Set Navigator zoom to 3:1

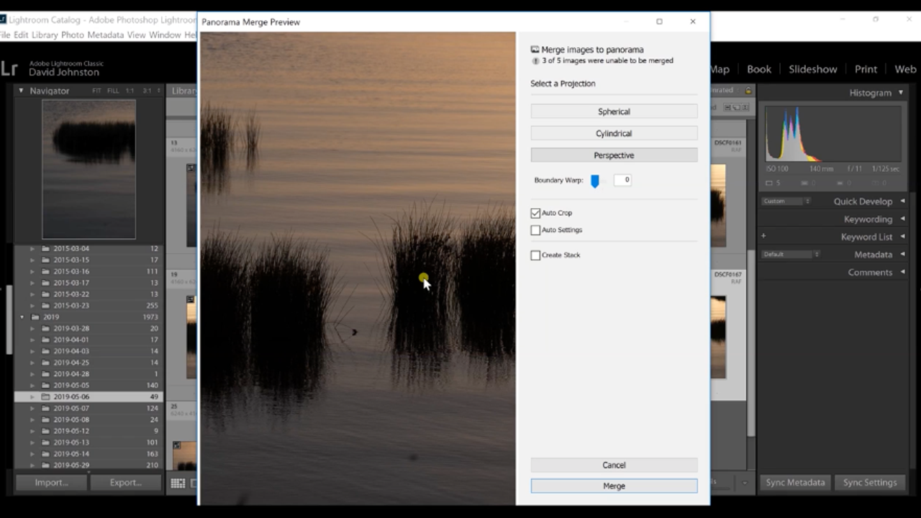tap(147, 91)
